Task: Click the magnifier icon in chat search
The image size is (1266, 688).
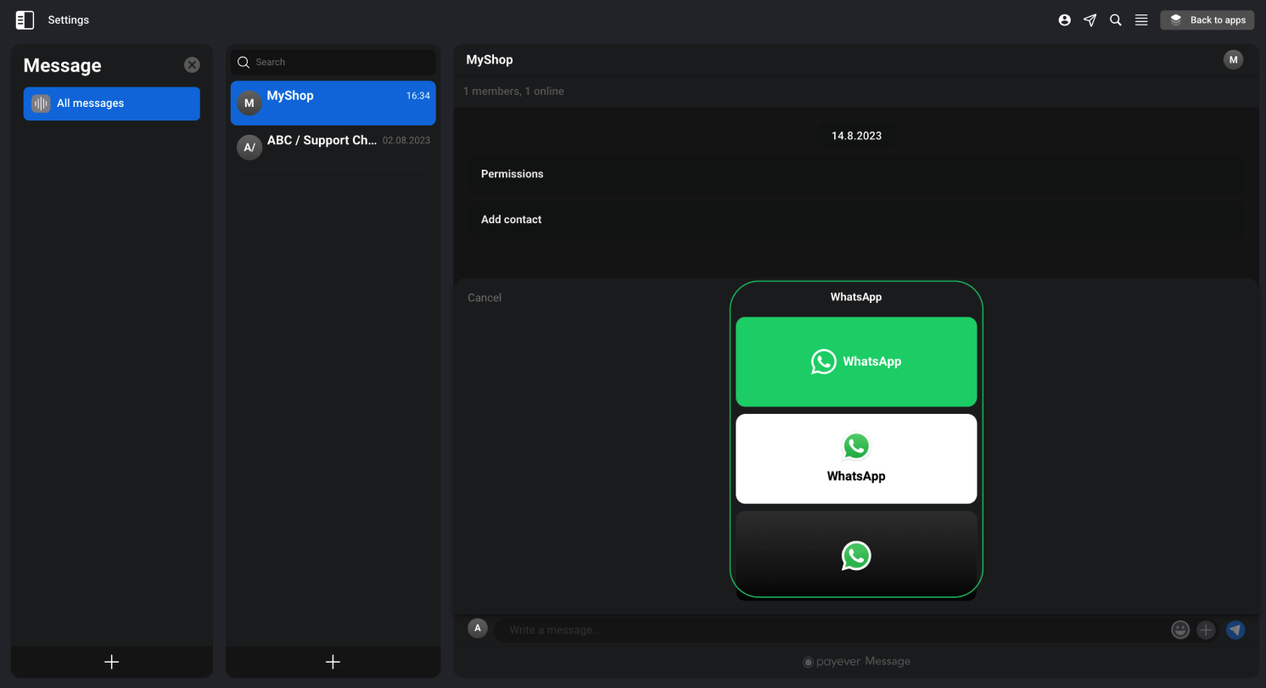Action: pos(244,62)
